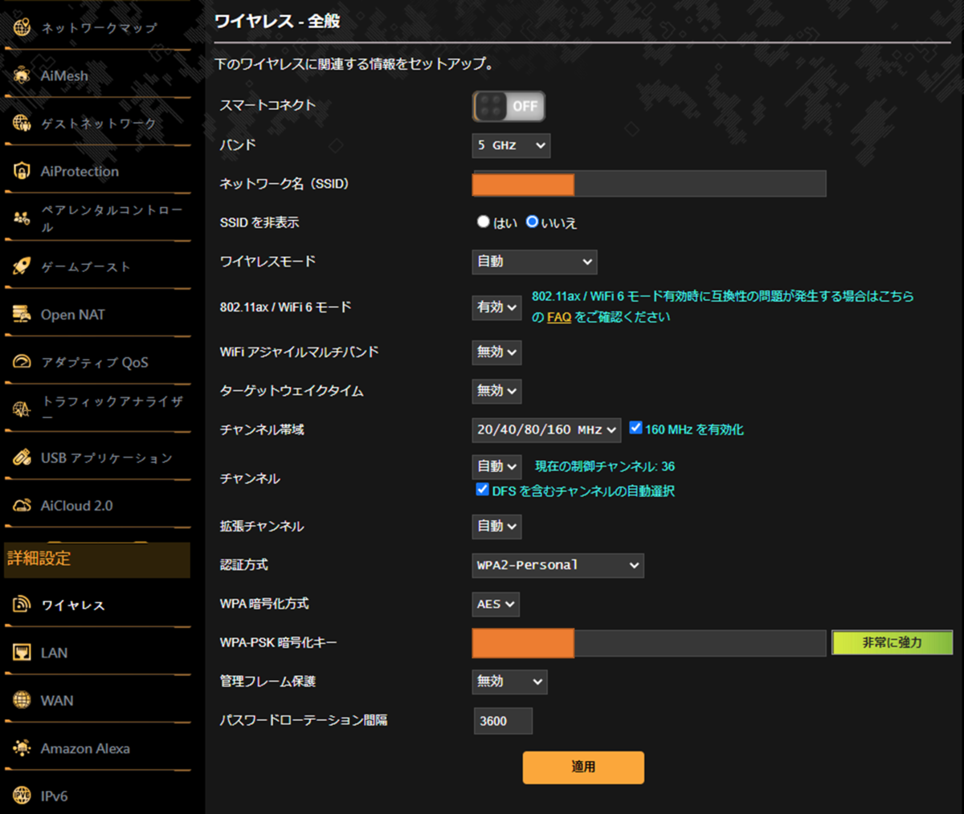Toggle the スマートコネクト OFF switch
Image resolution: width=964 pixels, height=814 pixels.
[x=509, y=106]
